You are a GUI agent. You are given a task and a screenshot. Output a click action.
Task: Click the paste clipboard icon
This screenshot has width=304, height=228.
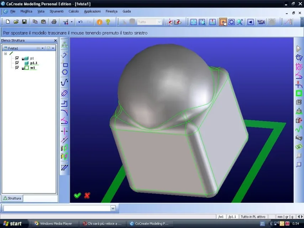click(43, 22)
